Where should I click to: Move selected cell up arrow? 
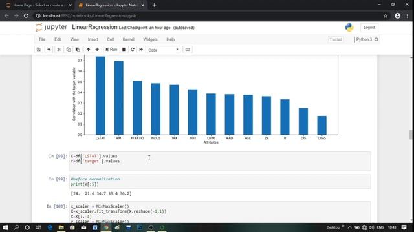88,50
